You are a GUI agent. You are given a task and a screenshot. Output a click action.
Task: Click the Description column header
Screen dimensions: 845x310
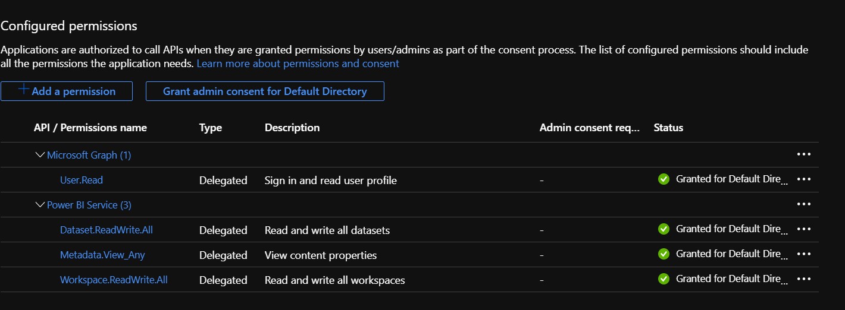[x=292, y=128]
